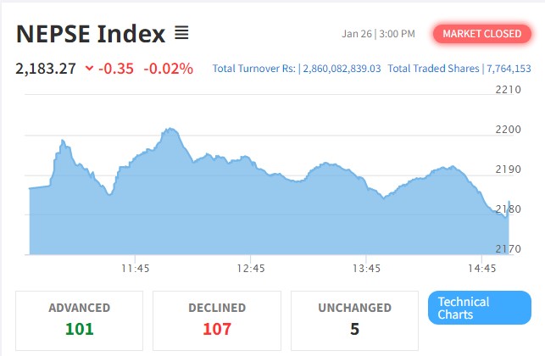
Task: Click the Jan 26 3:00 PM timestamp
Action: point(378,34)
